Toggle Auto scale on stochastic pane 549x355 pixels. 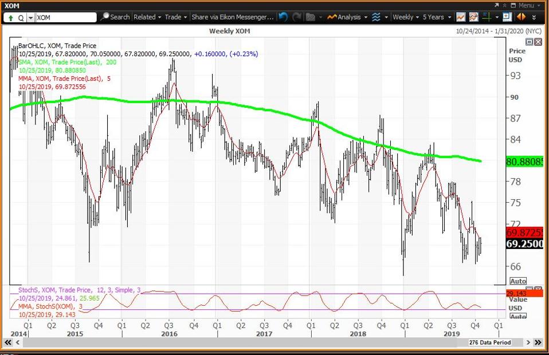518,316
